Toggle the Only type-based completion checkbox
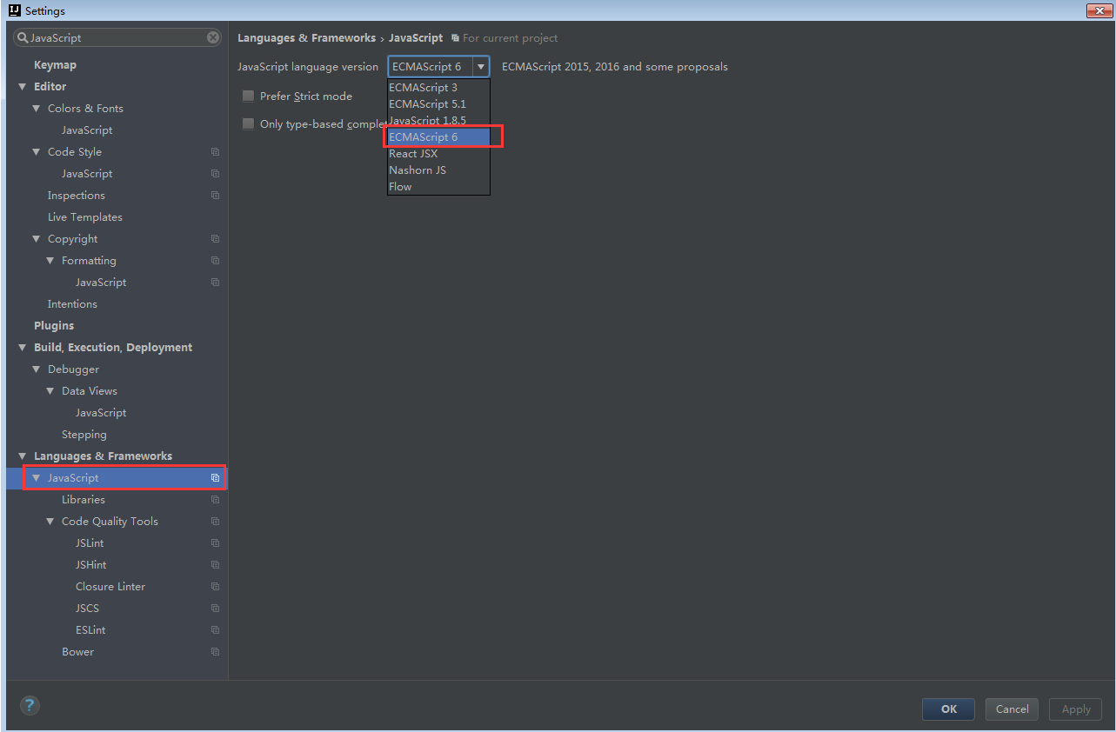 click(249, 124)
